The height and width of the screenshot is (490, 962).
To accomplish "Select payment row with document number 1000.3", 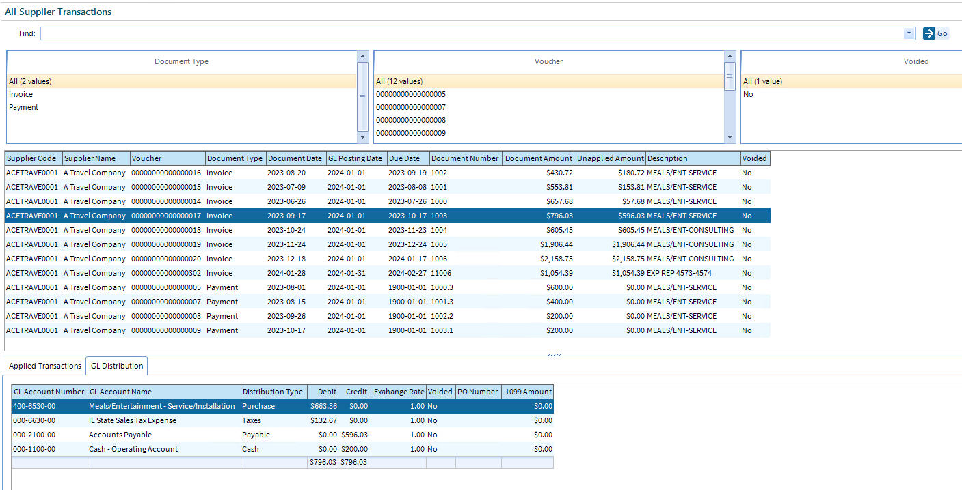I will point(388,287).
